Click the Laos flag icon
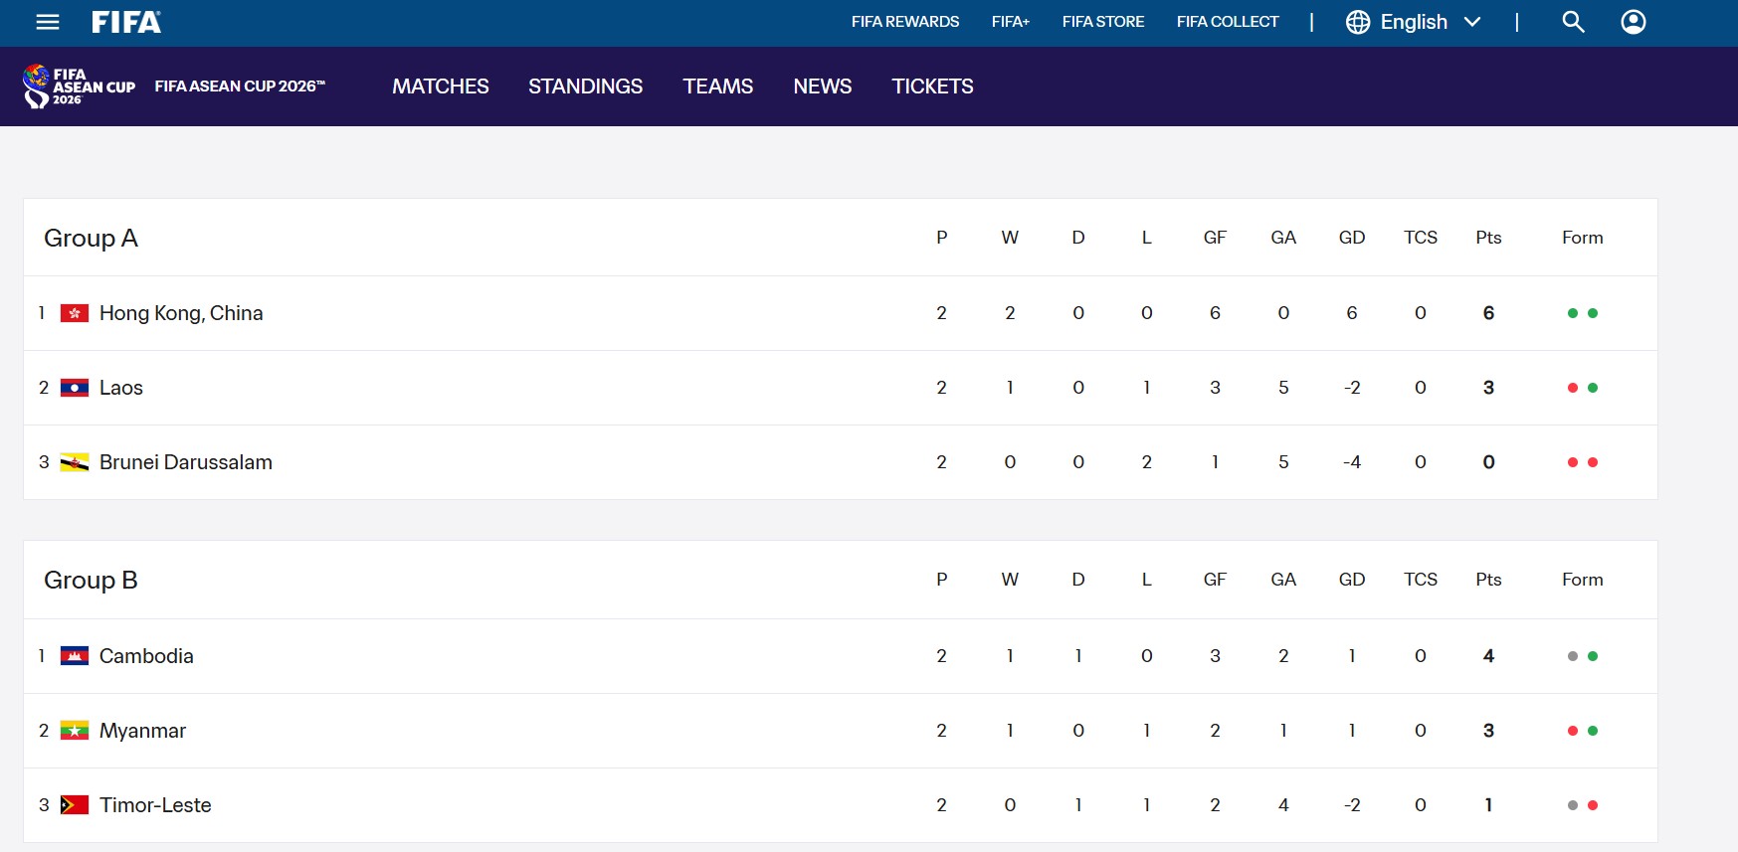Viewport: 1738px width, 852px height. [75, 388]
